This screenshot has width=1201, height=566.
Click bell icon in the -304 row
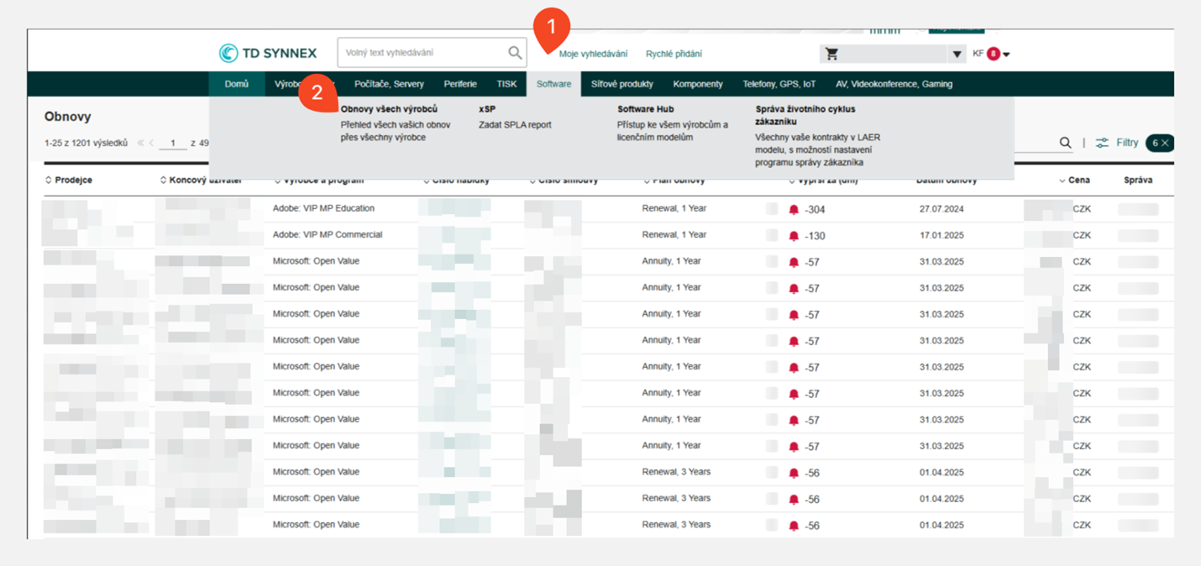(794, 209)
